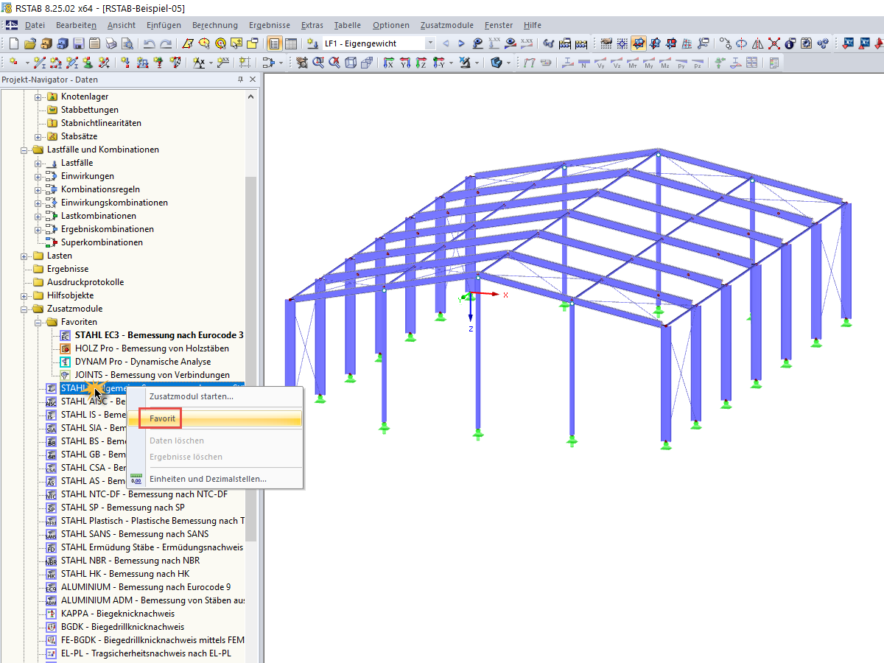
Task: Select JOINTS - Bemessung von Verbindungen
Action: point(152,375)
